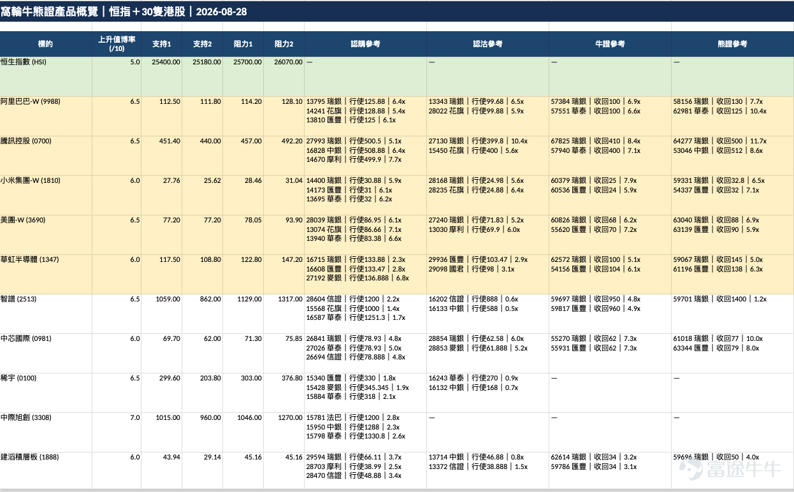Click put warrant 13372 信證 行使38.888
This screenshot has height=492, width=794.
(x=478, y=467)
